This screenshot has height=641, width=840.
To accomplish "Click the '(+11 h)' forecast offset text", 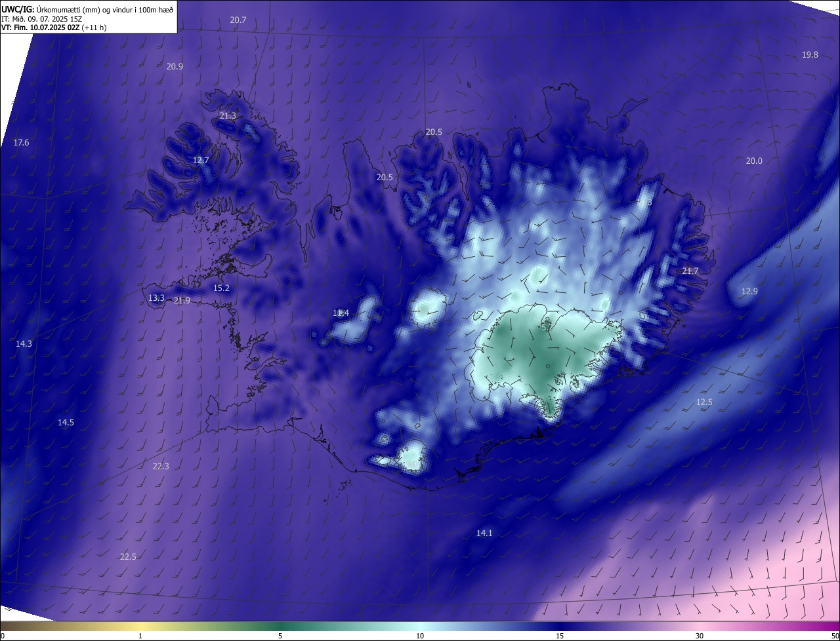I will pyautogui.click(x=94, y=28).
